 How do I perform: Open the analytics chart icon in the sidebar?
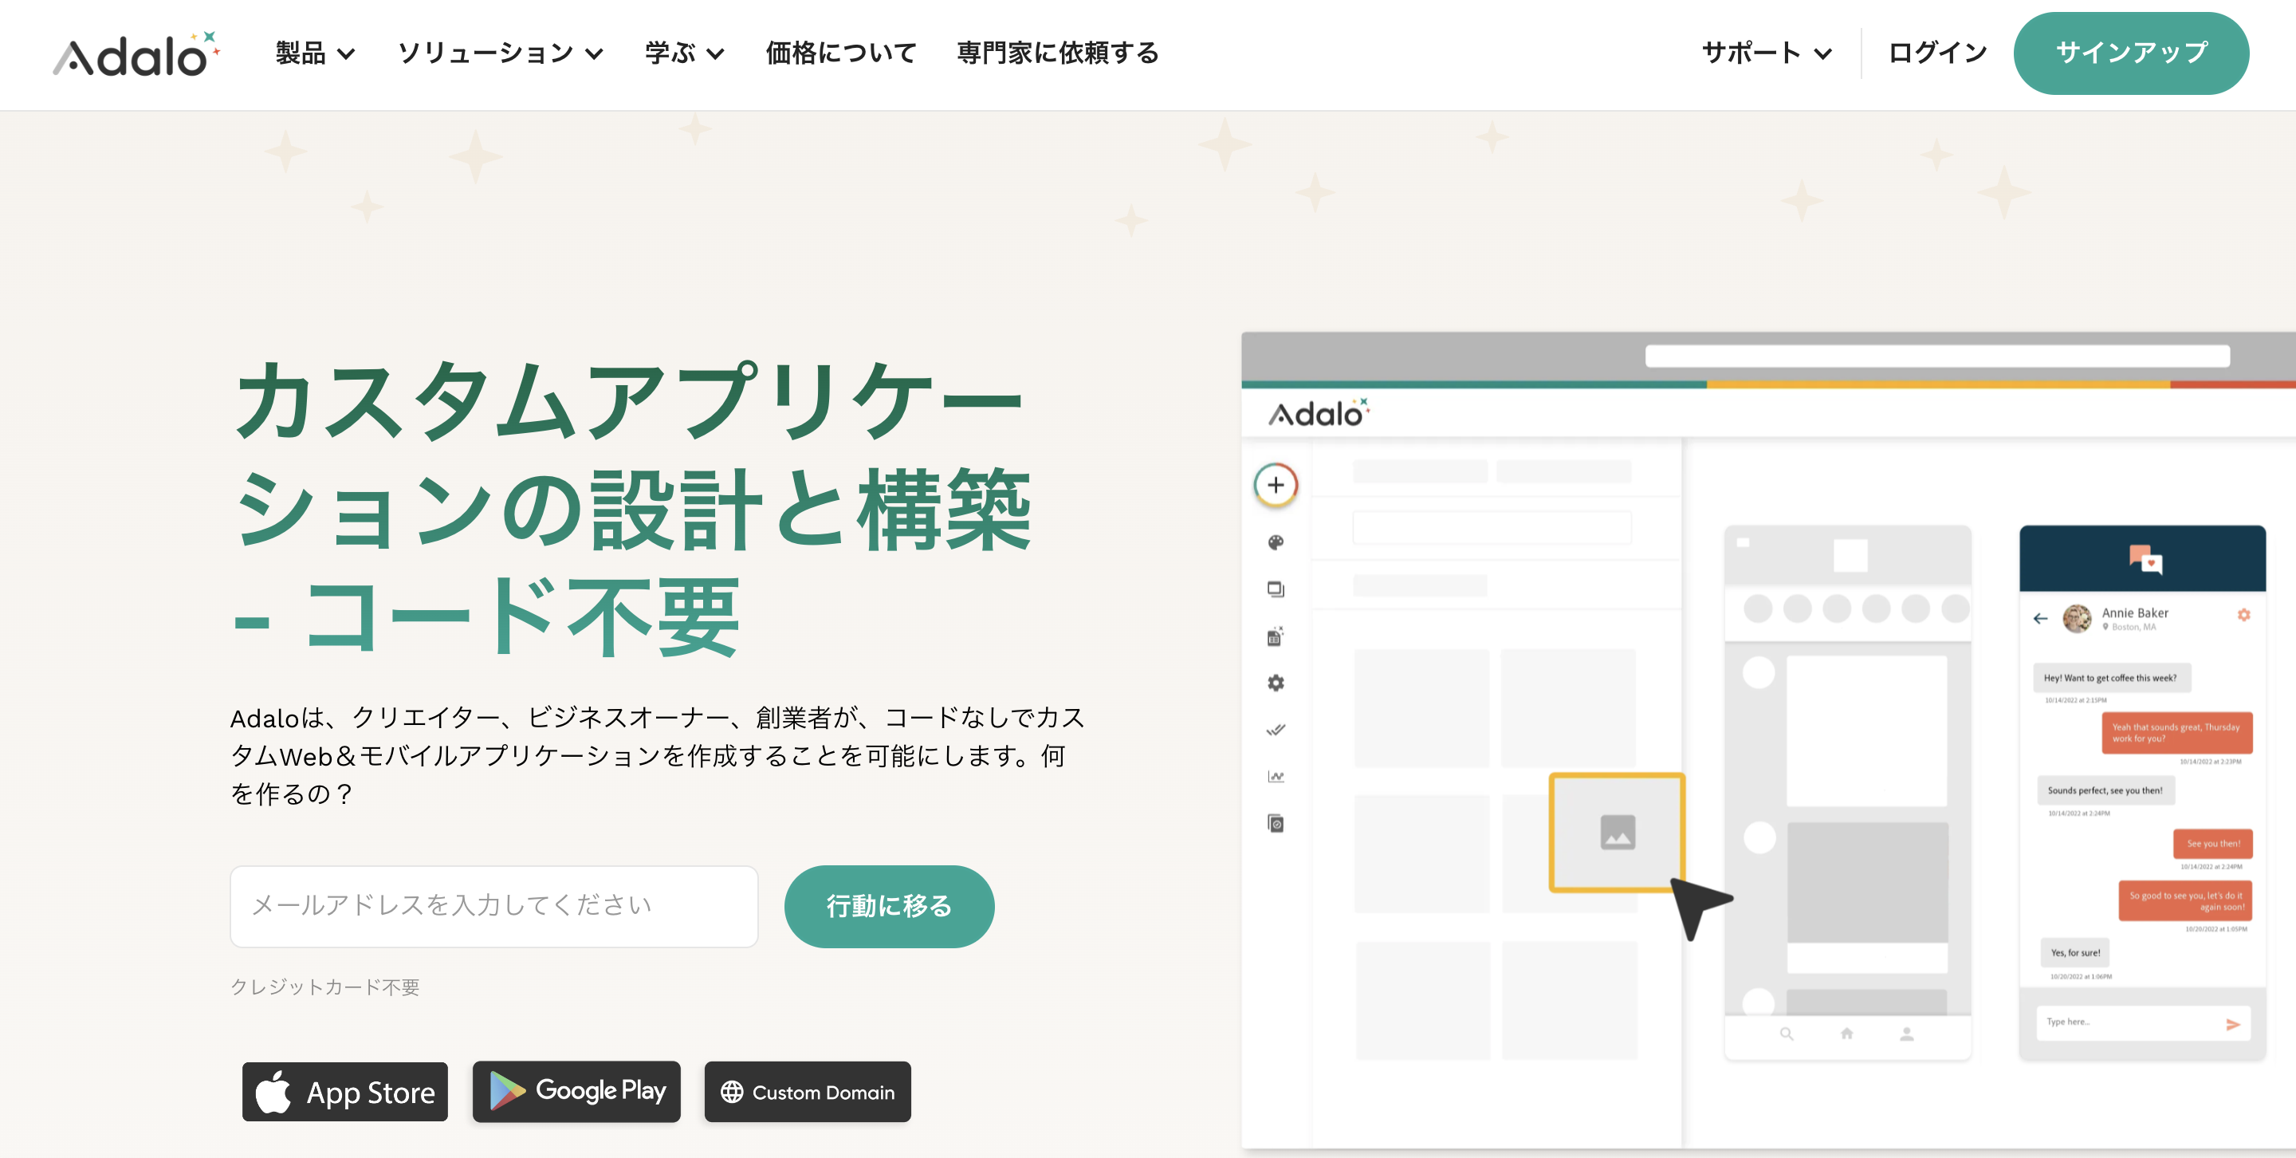[1276, 777]
